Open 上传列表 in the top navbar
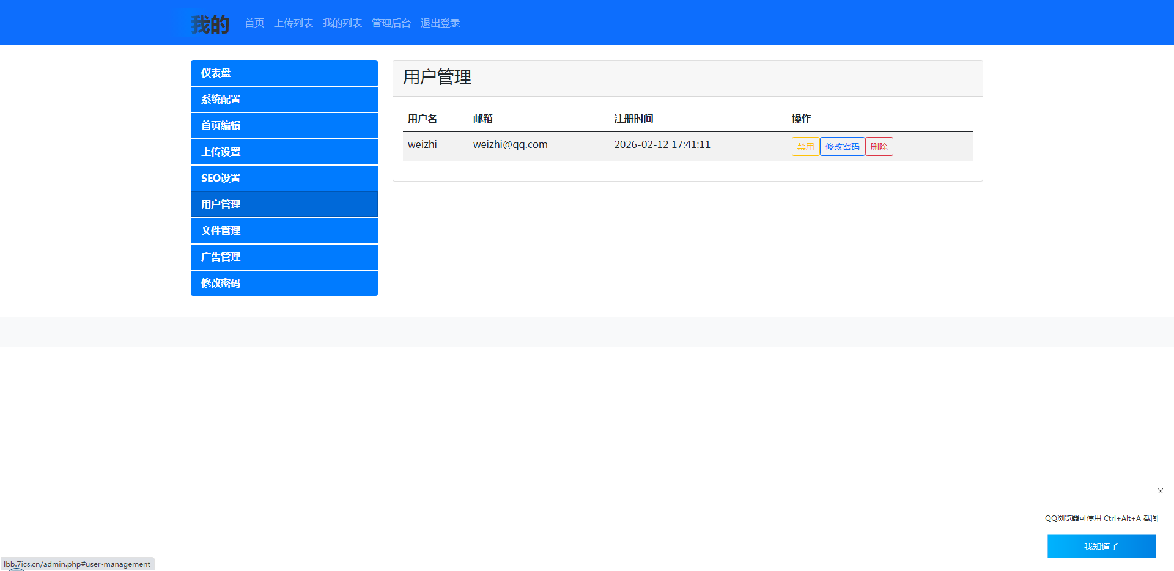Viewport: 1174px width, 571px height. (x=293, y=23)
